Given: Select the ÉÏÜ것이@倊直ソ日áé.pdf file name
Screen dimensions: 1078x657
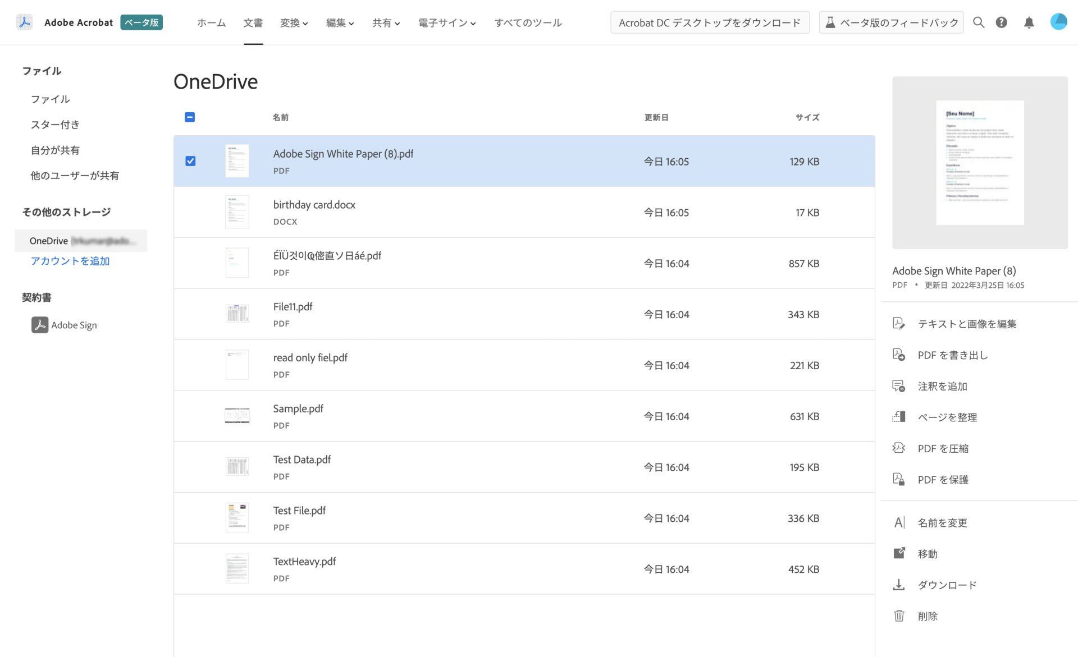Looking at the screenshot, I should (327, 256).
